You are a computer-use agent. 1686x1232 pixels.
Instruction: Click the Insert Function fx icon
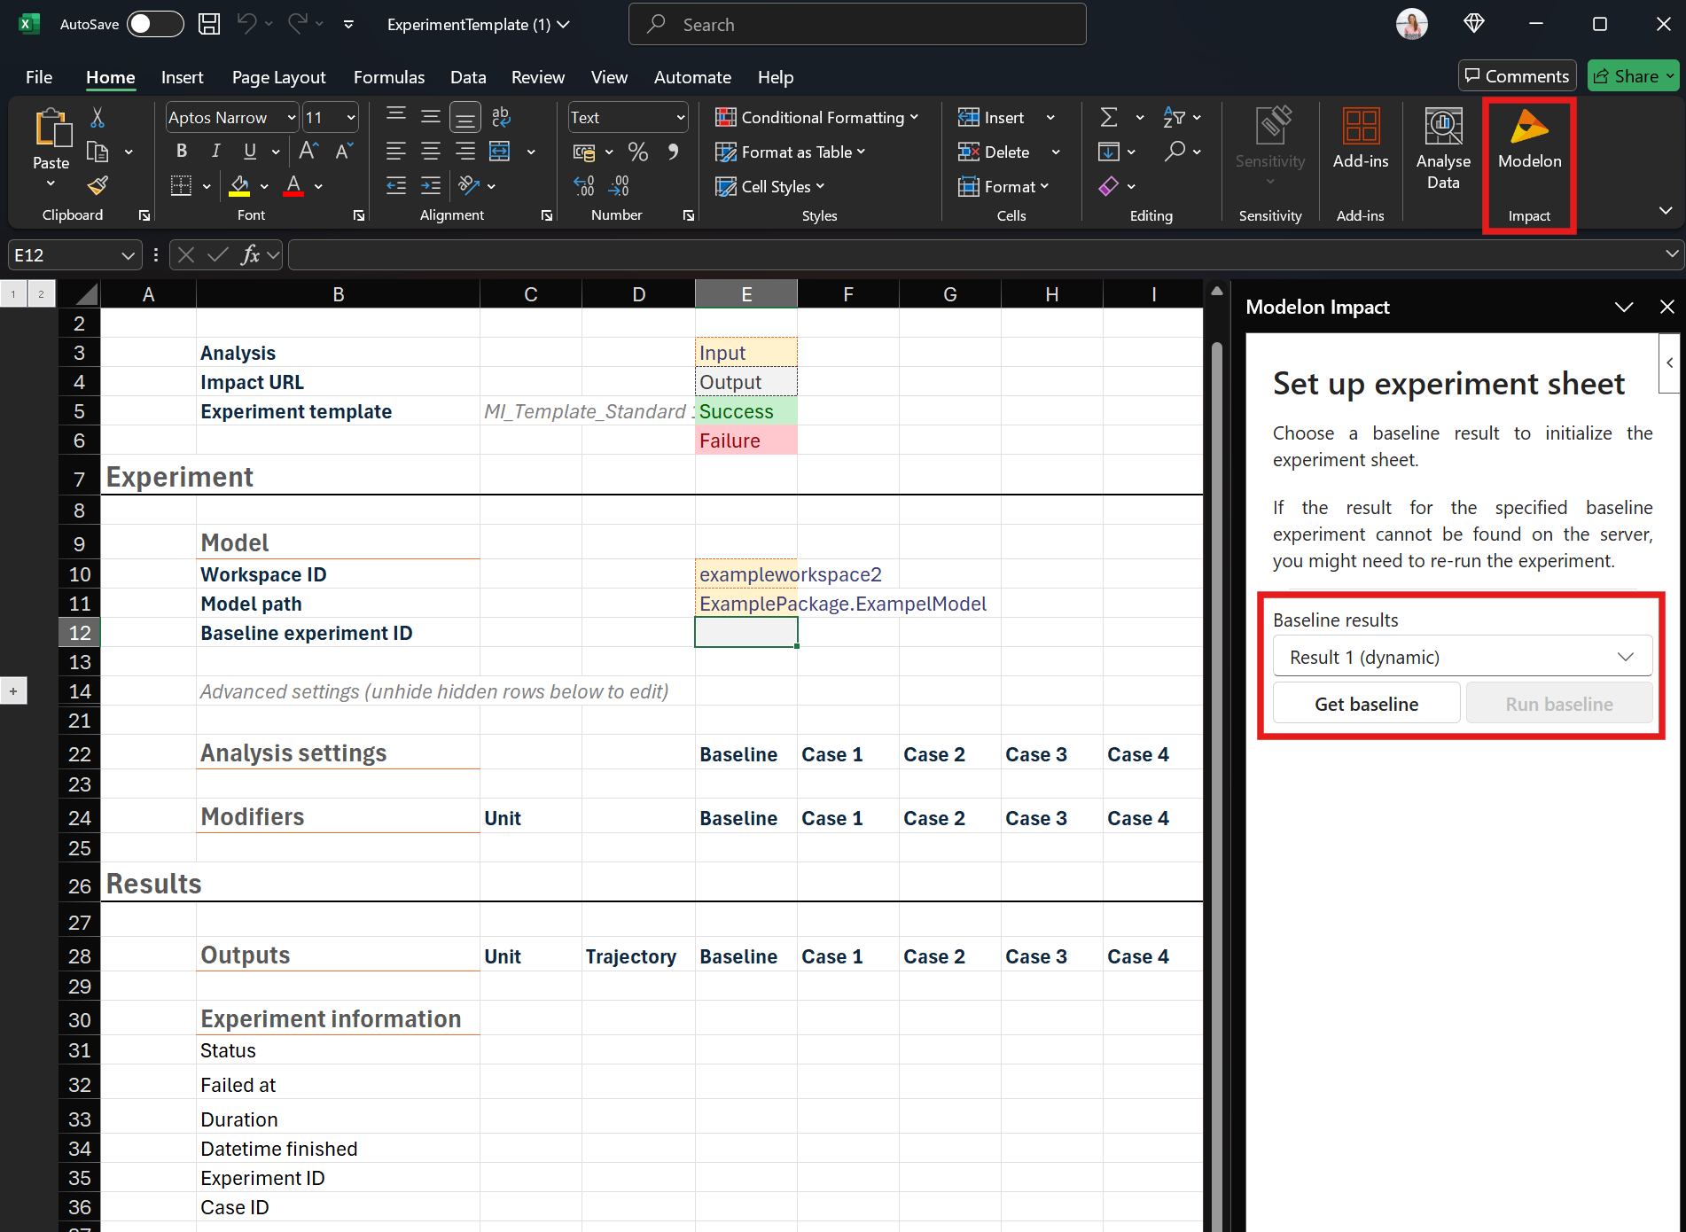[x=251, y=255]
